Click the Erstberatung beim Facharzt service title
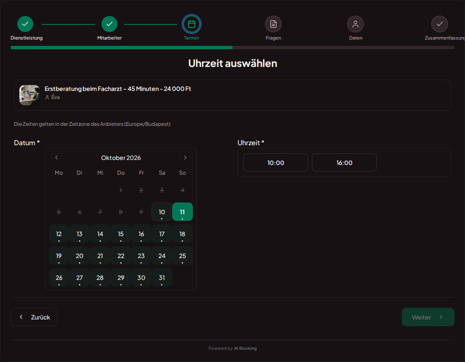Screen dimensions: 465x362 (118, 89)
